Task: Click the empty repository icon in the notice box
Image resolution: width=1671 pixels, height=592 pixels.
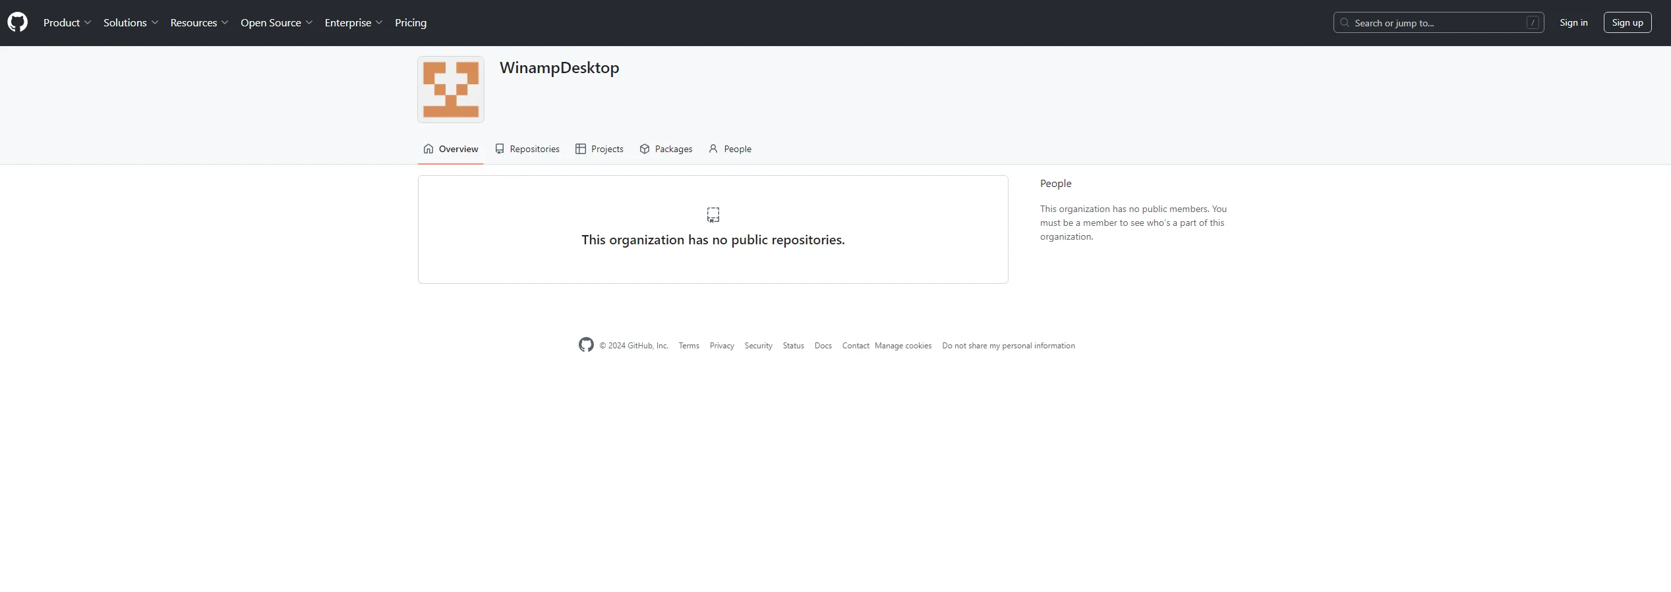Action: coord(713,215)
